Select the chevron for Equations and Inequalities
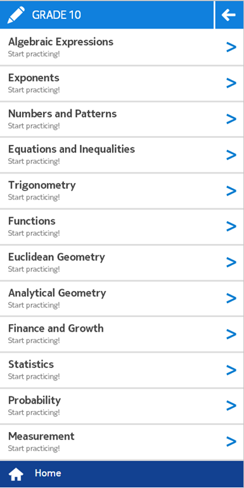 (231, 154)
